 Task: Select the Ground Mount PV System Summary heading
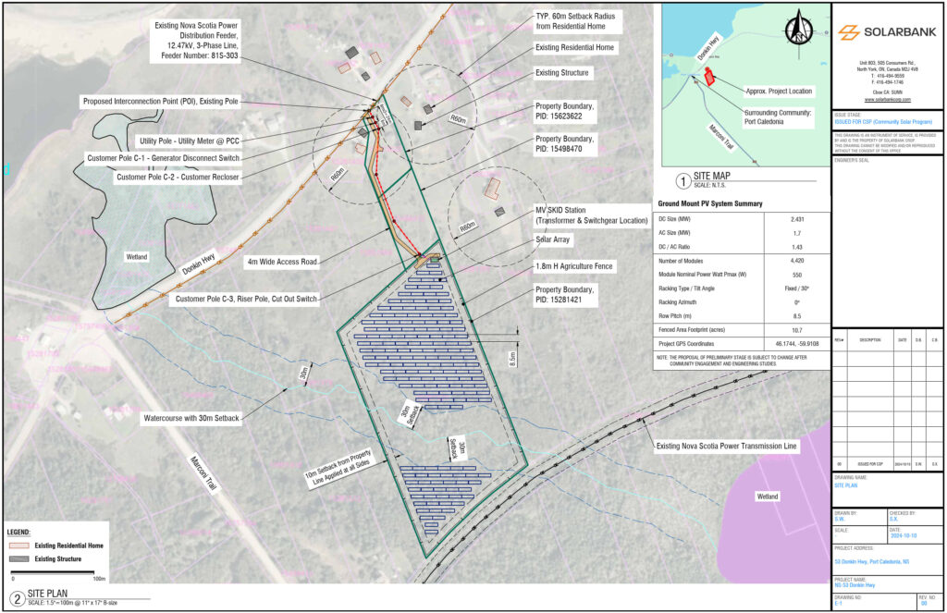coord(710,204)
